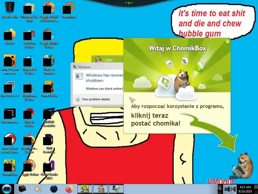The height and width of the screenshot is (194, 258).
Task: Open the Everything desktop icon
Action: click(x=69, y=10)
